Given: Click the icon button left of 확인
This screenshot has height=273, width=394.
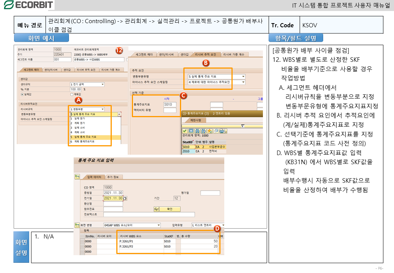Looking at the screenshot, I should tap(156, 209).
